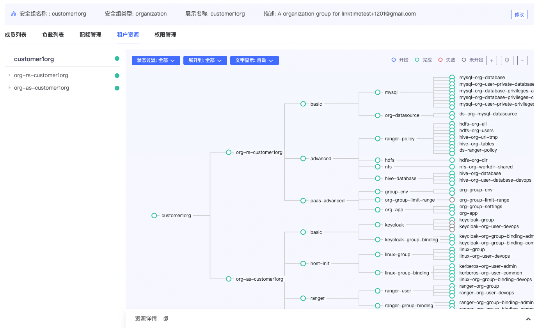Click the copy icon beside 资源详情
This screenshot has height=331, width=538.
[x=166, y=319]
